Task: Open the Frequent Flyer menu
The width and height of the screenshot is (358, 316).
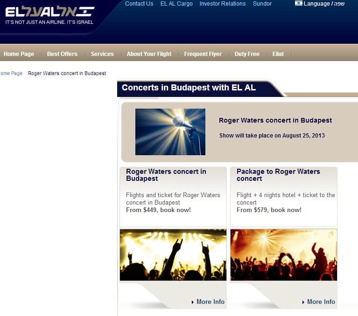Action: pos(203,54)
